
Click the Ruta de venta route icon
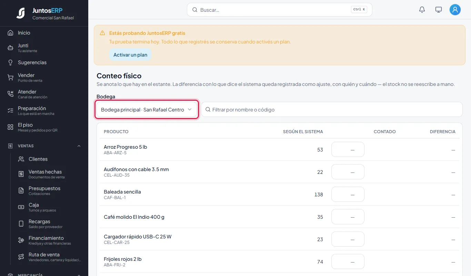click(21, 257)
